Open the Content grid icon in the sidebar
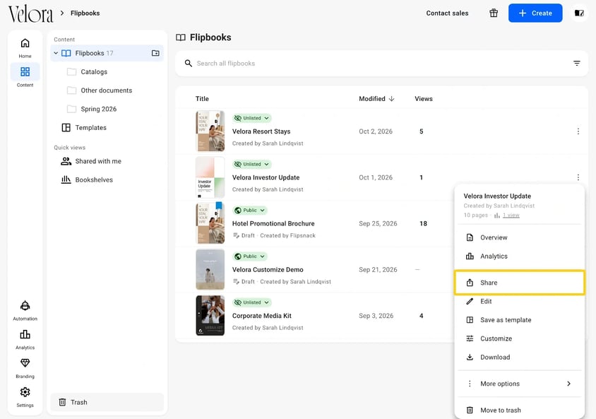 (x=25, y=71)
